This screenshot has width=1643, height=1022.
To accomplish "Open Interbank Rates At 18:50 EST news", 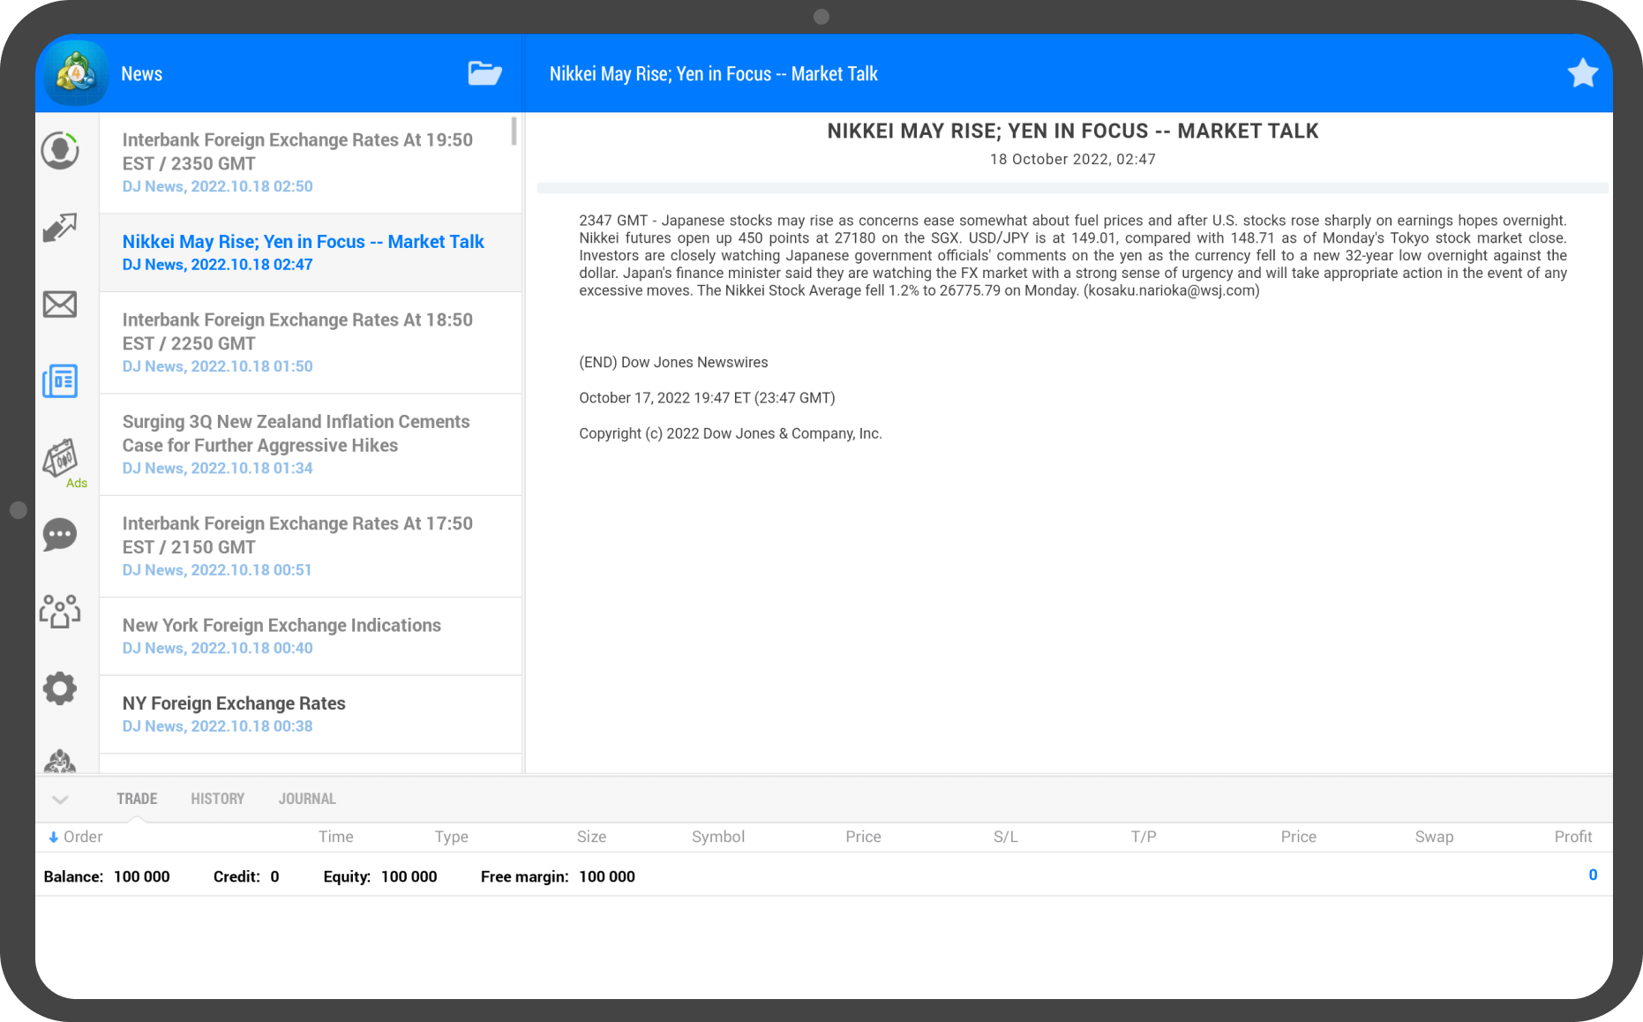I will [x=311, y=342].
